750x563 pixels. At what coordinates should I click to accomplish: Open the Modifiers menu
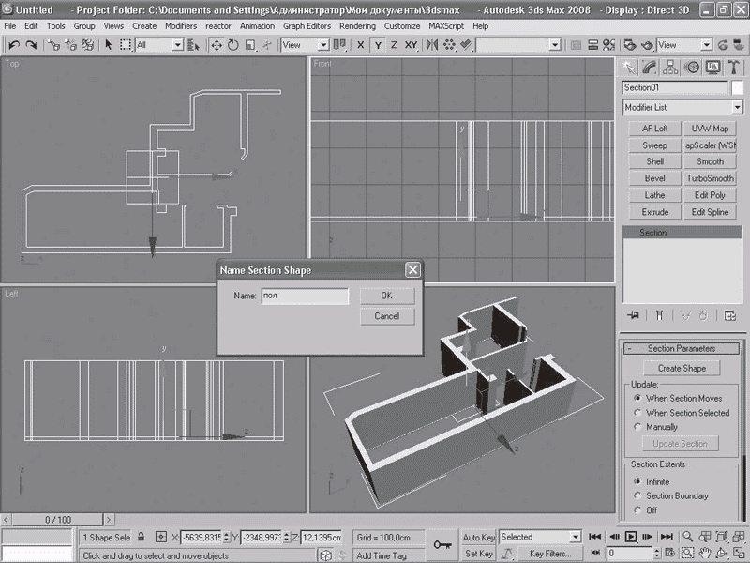point(181,26)
